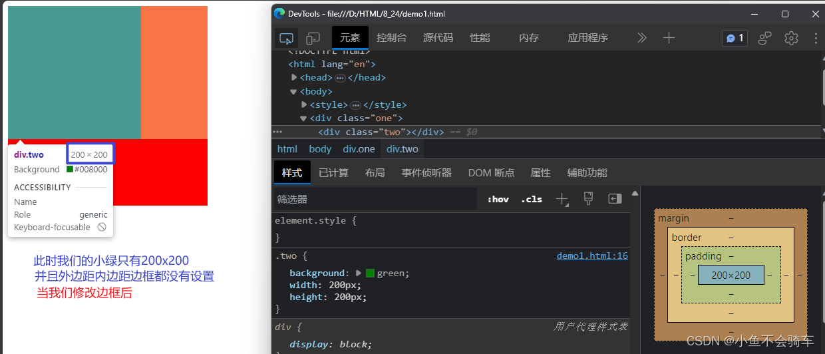Screen dimensions: 825x354
Task: Click the ellipsis beside the head tag
Action: click(x=340, y=78)
